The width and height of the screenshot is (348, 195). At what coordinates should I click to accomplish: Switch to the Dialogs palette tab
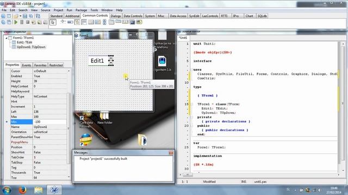tap(116, 16)
